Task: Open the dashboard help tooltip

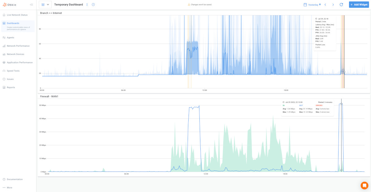Action: tap(93, 5)
